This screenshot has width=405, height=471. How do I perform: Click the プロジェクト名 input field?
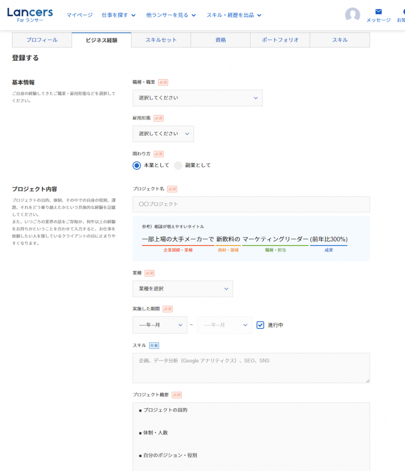[x=251, y=204]
